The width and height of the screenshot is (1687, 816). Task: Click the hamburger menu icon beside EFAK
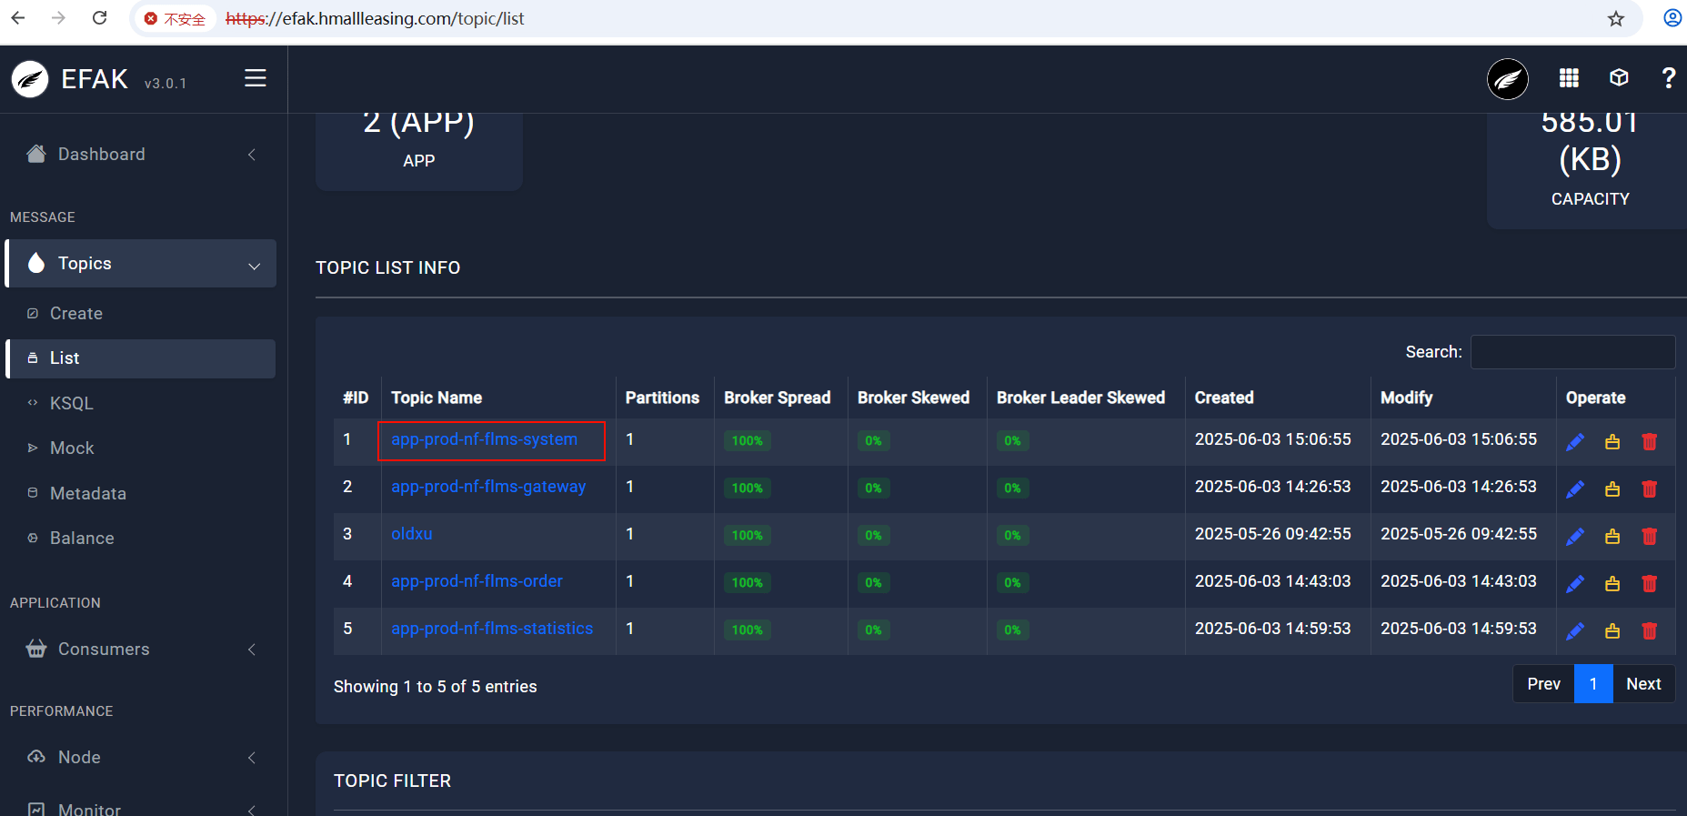[256, 79]
